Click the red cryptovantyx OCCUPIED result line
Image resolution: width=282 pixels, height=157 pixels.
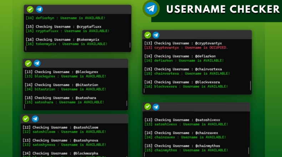coord(186,47)
